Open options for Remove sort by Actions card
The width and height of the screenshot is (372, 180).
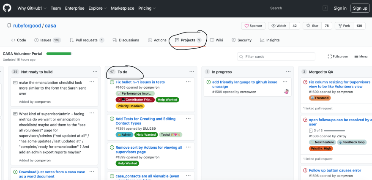click(x=189, y=147)
